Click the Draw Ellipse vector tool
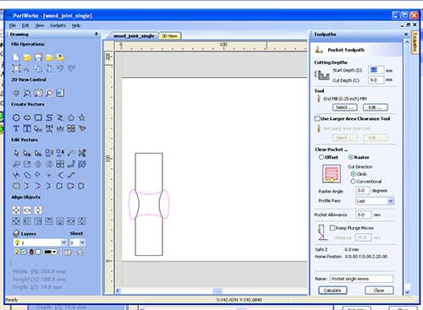423x310 pixels. (x=27, y=117)
